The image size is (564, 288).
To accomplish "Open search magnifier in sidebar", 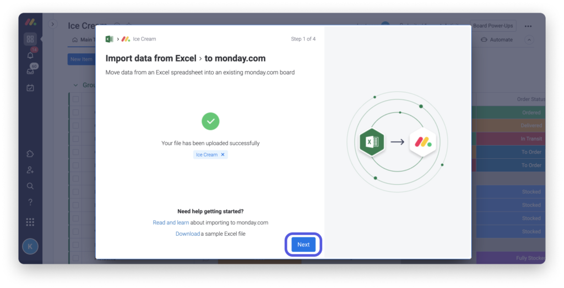I will point(30,186).
